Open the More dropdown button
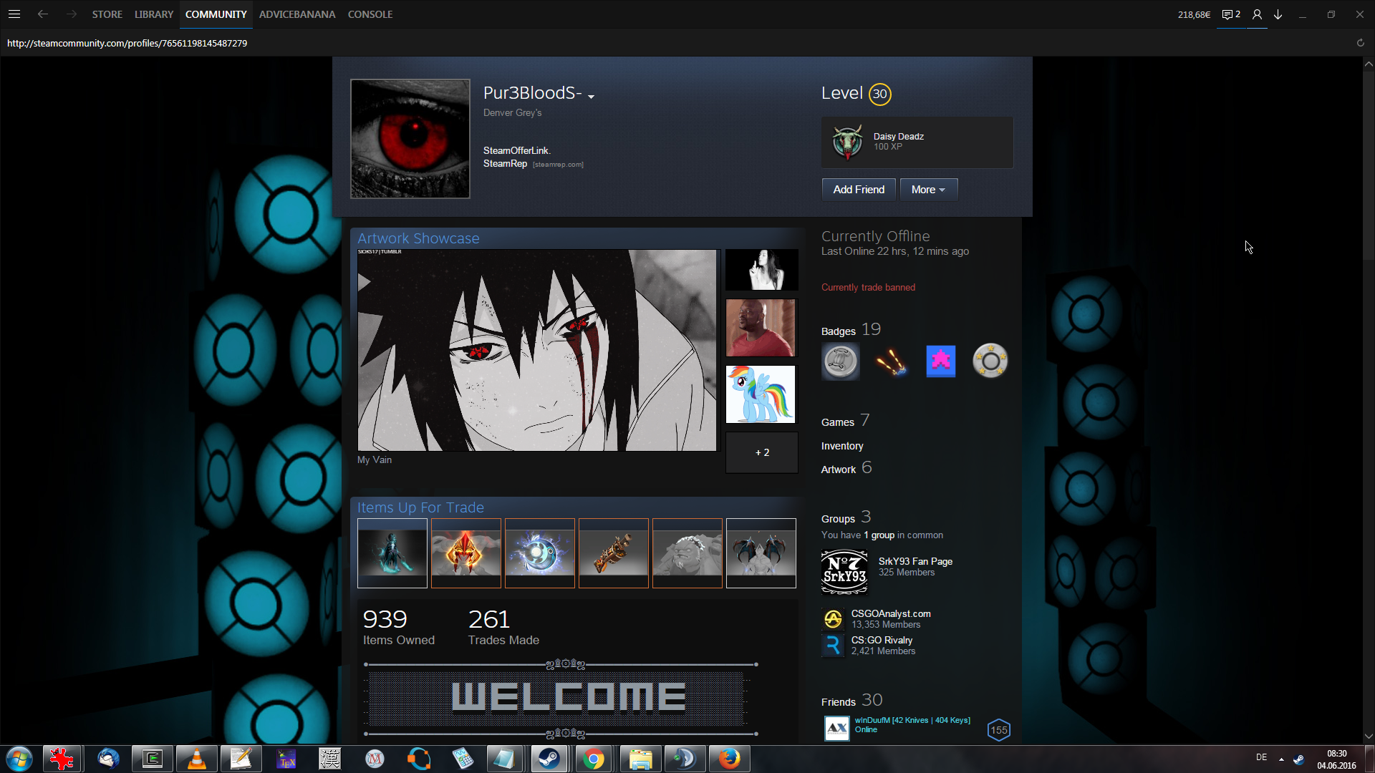The width and height of the screenshot is (1375, 773). click(928, 190)
